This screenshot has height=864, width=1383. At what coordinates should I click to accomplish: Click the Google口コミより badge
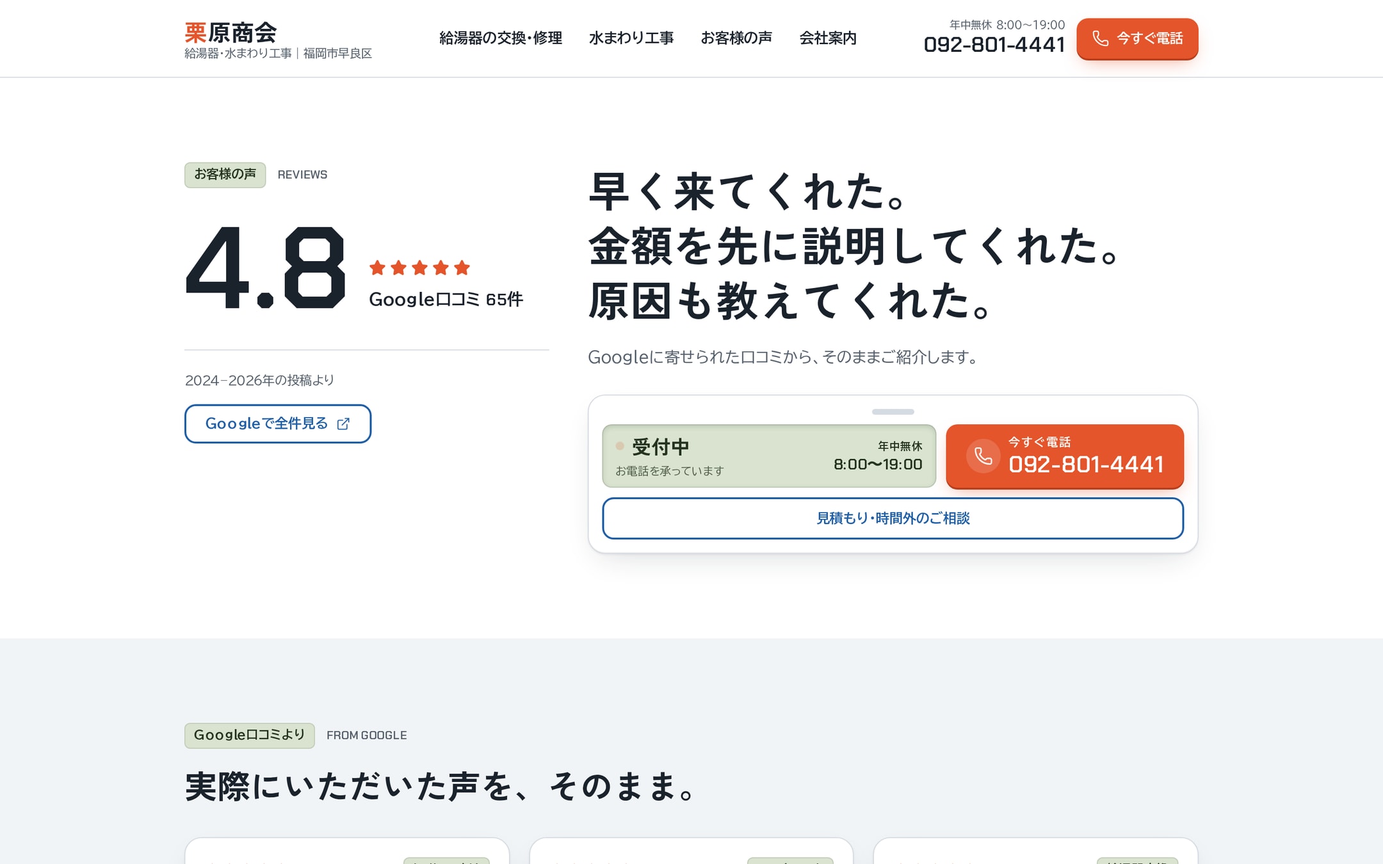click(x=250, y=735)
